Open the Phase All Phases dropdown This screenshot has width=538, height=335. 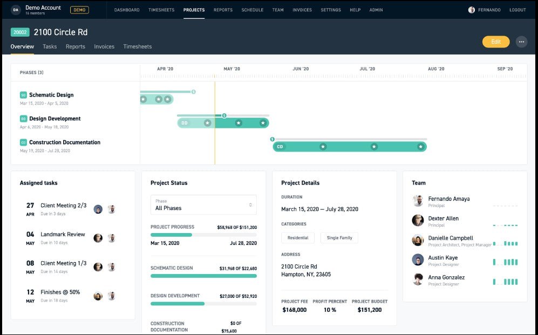[203, 204]
